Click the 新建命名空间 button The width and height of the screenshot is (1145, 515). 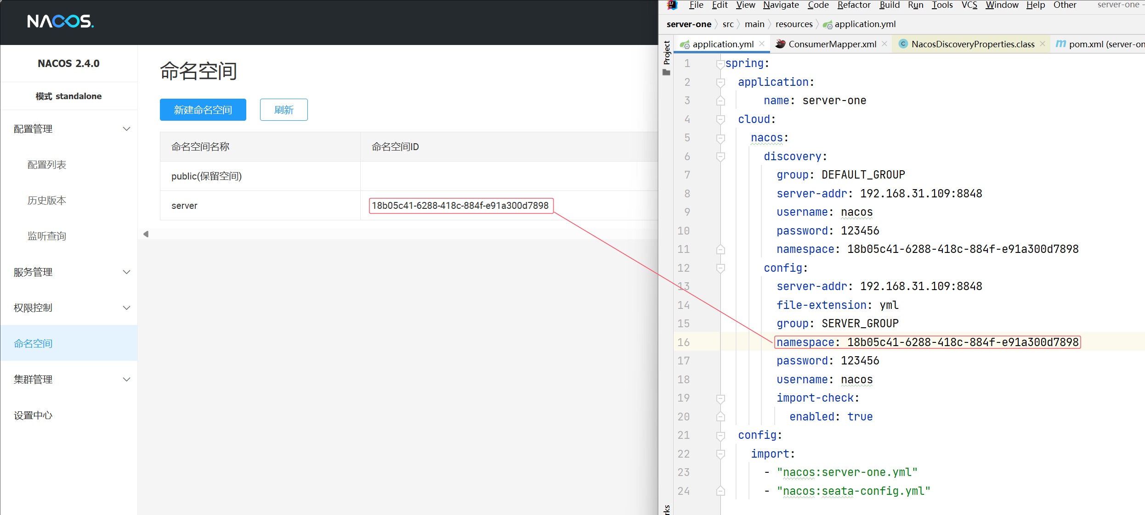(x=203, y=110)
